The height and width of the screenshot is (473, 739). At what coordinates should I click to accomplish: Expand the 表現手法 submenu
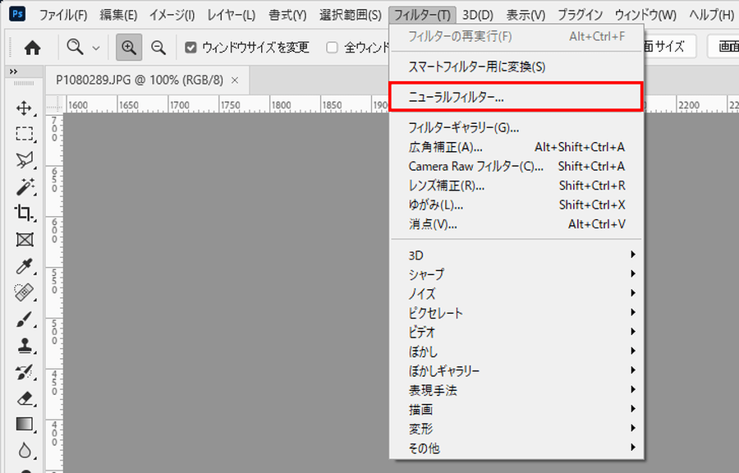click(516, 390)
